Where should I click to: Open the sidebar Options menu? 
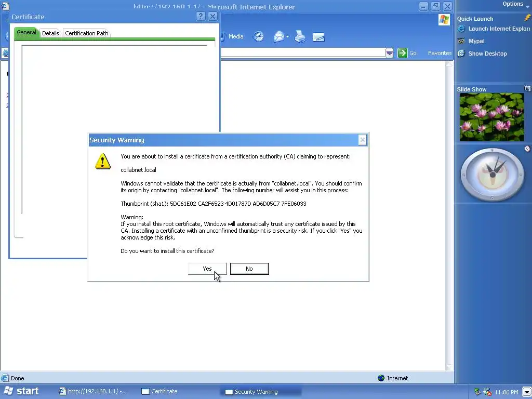click(x=515, y=4)
